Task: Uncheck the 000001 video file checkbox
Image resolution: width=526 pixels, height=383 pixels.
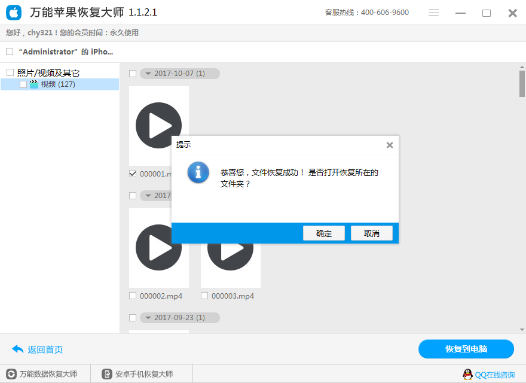Action: pos(133,174)
